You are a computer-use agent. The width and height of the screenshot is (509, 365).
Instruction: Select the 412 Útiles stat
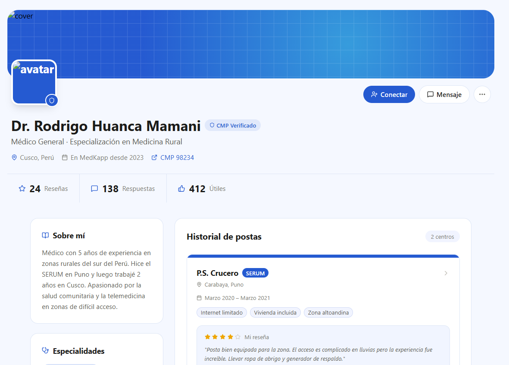202,188
